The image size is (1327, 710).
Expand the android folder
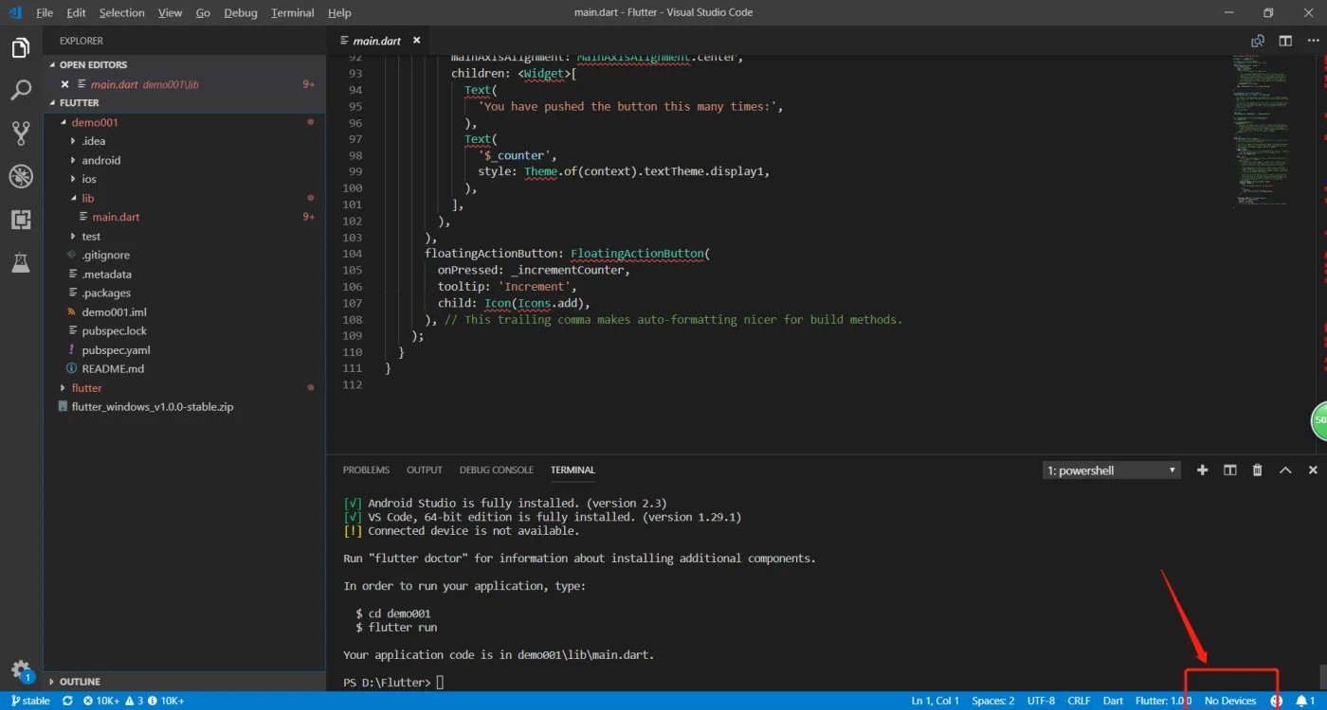100,160
